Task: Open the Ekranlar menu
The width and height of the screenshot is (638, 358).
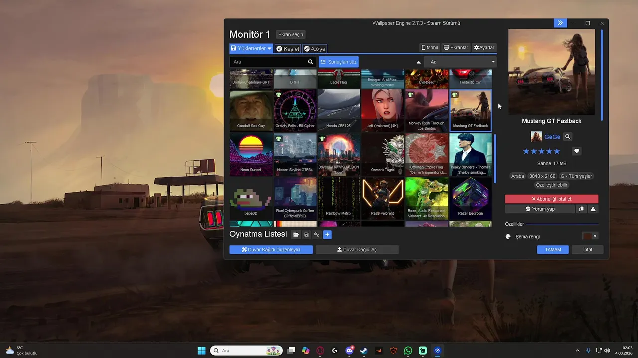Action: point(456,48)
